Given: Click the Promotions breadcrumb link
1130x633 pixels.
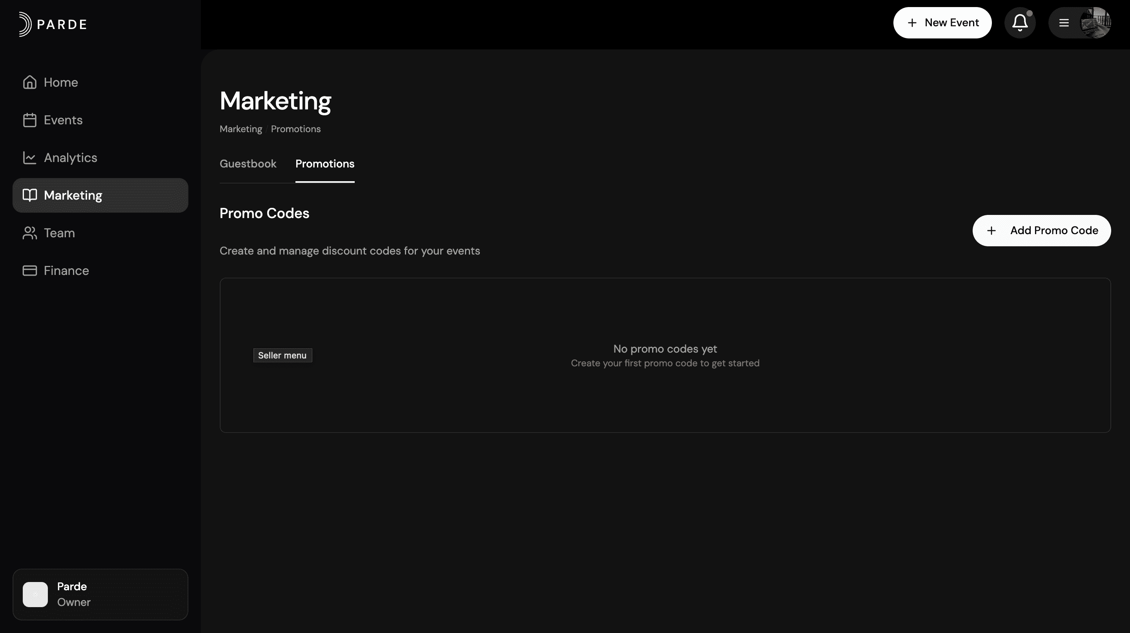Looking at the screenshot, I should click(x=295, y=129).
